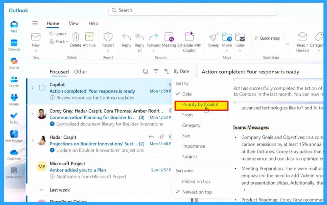Toggle the hamburger navigation pane button
The height and width of the screenshot is (205, 327).
click(x=35, y=23)
